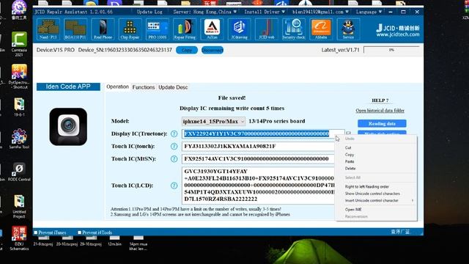Open Camtasia 2021 desktop shortcut
The height and width of the screenshot is (264, 469).
pyautogui.click(x=19, y=44)
